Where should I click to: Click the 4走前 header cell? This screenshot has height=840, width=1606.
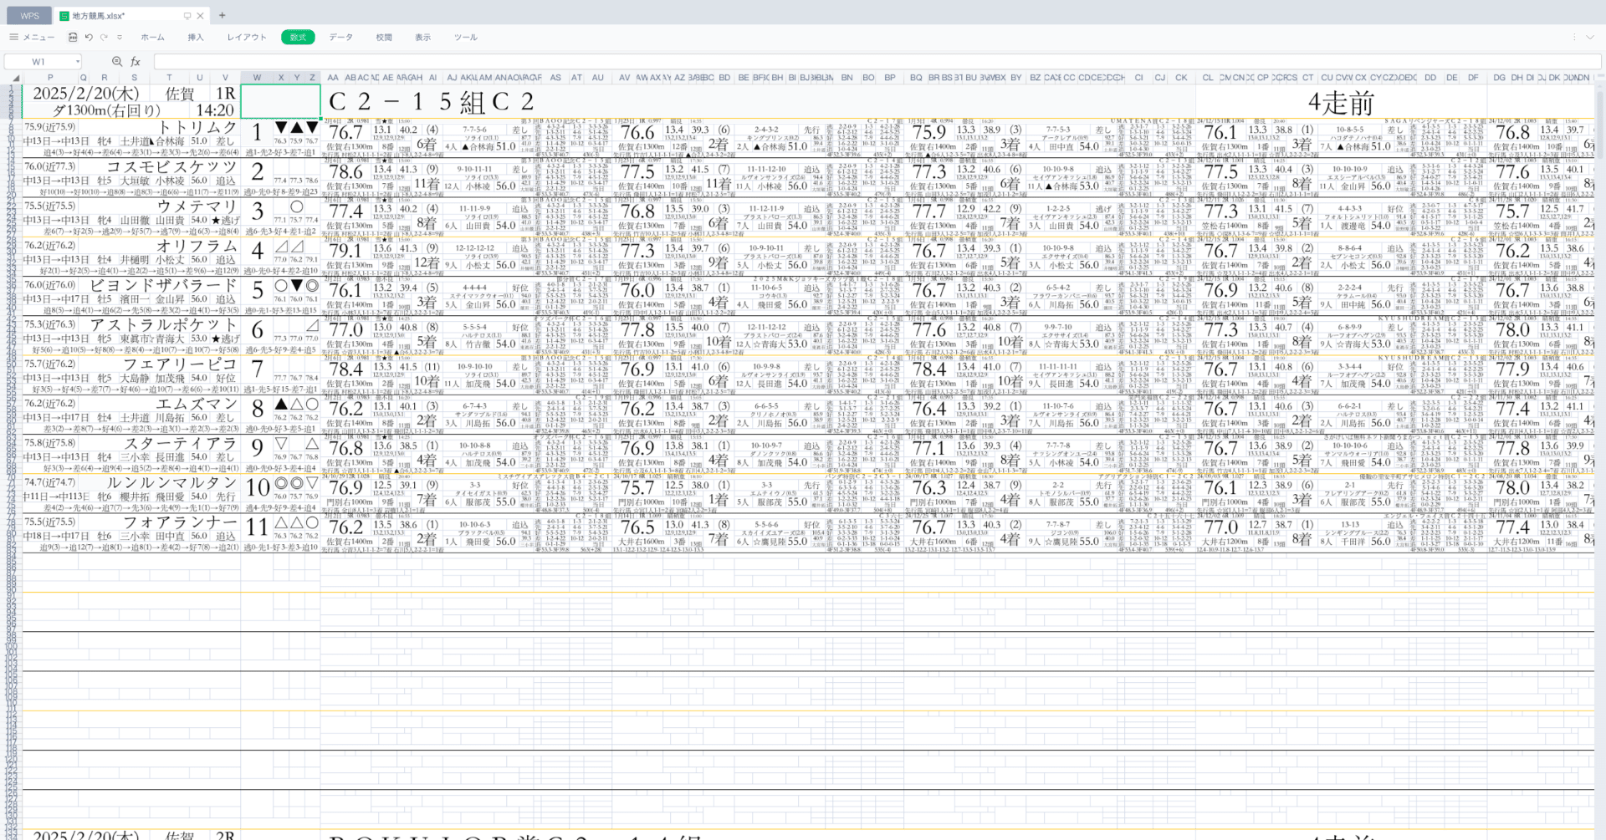coord(1341,102)
